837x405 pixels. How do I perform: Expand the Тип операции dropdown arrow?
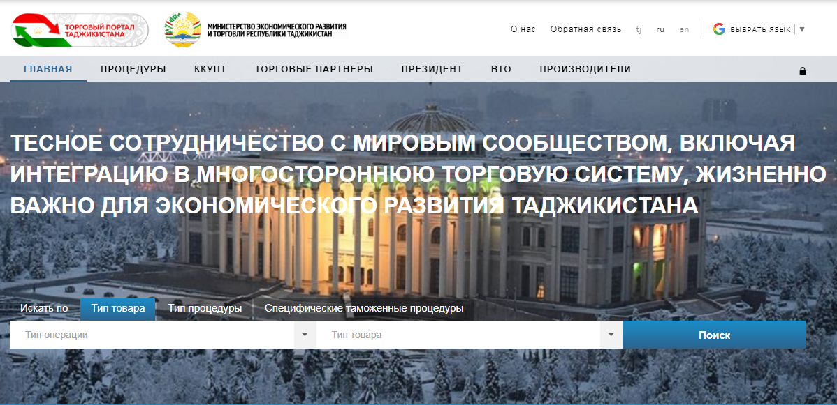point(305,335)
